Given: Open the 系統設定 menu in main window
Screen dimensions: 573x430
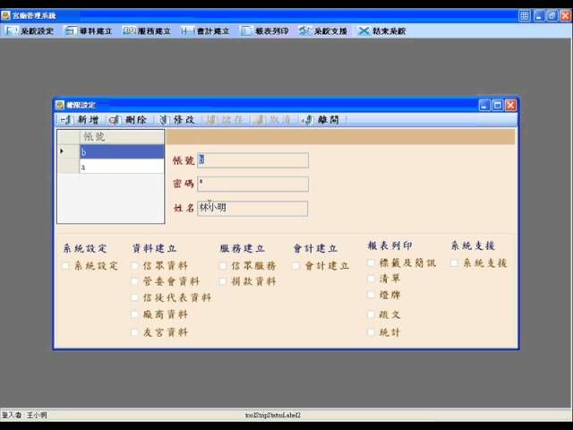Looking at the screenshot, I should click(30, 31).
